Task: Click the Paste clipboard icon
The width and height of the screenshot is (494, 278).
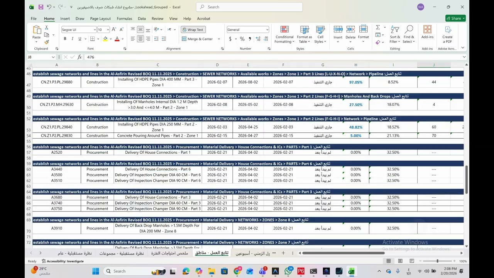Action: 37,30
